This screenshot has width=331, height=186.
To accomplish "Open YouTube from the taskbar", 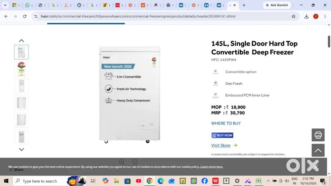I will point(138,181).
